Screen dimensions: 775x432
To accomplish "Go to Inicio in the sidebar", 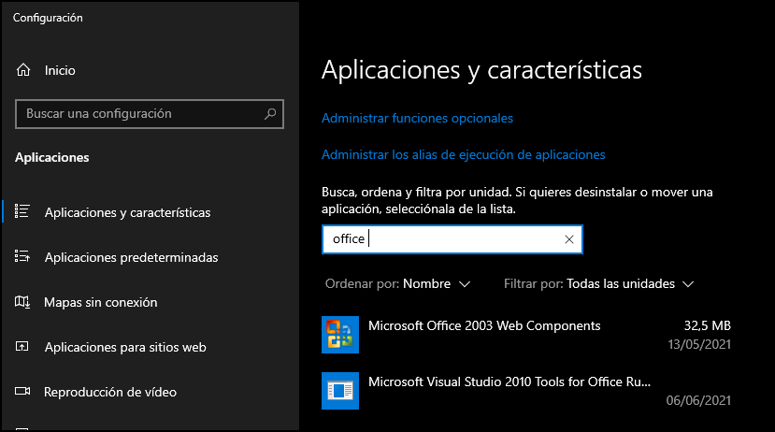I will pyautogui.click(x=60, y=70).
